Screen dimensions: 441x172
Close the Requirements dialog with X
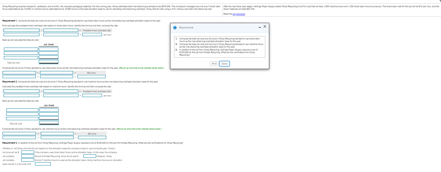coord(265,27)
